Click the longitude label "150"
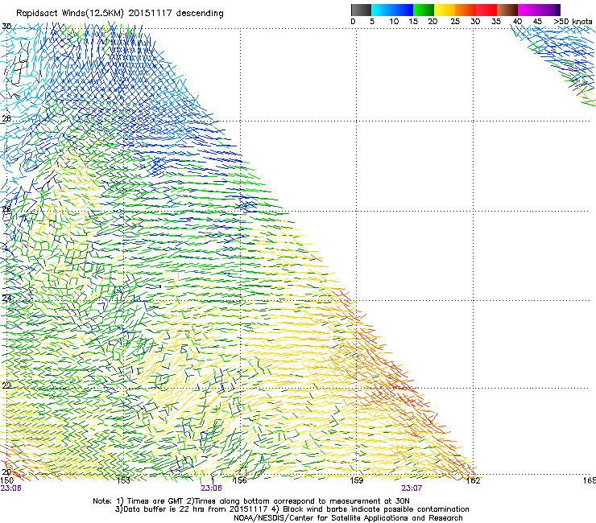 coord(6,480)
